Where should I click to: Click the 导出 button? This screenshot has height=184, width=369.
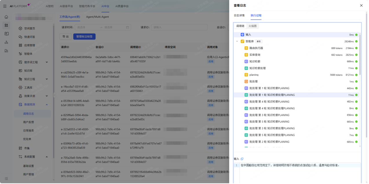point(65,37)
